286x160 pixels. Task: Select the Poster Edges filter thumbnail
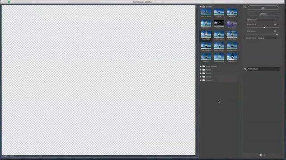[x=206, y=46]
